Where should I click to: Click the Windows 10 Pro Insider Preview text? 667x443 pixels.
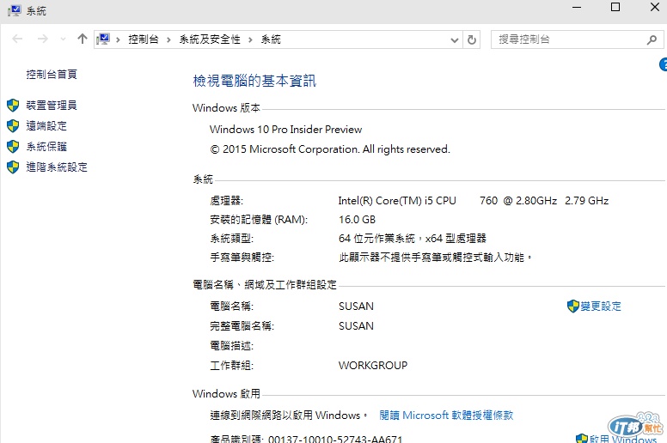coord(285,130)
